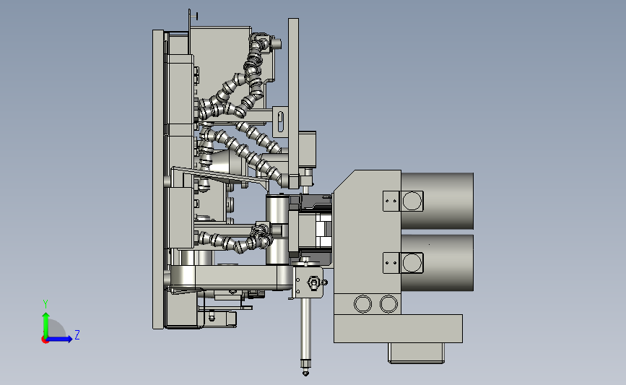Click the blue Z axis arrow of the triad

pos(60,339)
